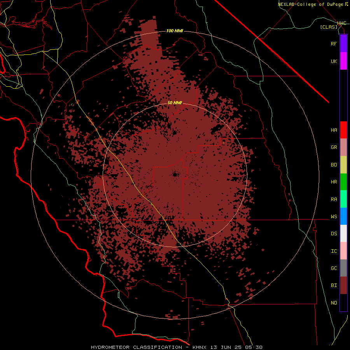Viewport: 350px width, 350px height.
Task: Click the BI dark red legend swatch
Action: (343, 285)
